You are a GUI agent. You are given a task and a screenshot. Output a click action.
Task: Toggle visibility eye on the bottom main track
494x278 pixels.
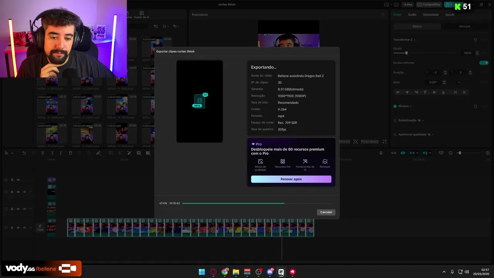pyautogui.click(x=18, y=228)
